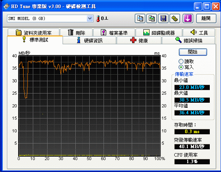Click the 傳輸速率 group label
This screenshot has width=221, height=172.
pyautogui.click(x=184, y=74)
